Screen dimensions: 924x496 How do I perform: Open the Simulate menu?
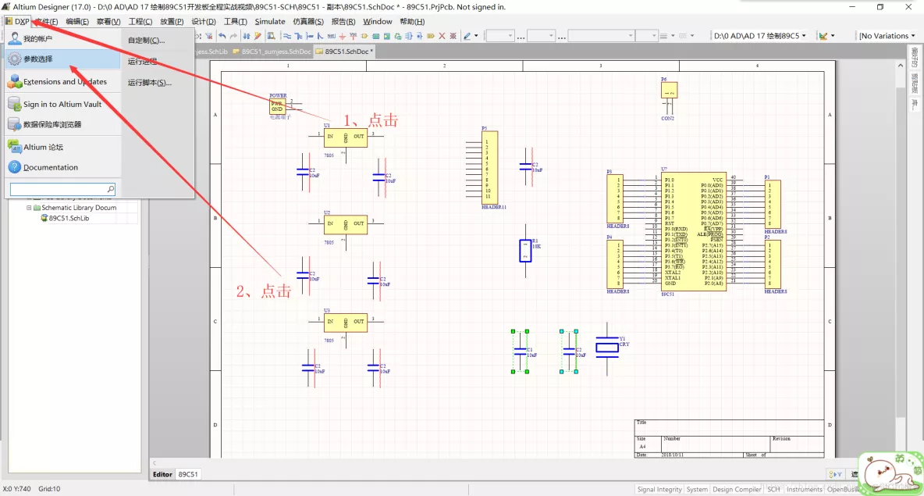point(270,21)
